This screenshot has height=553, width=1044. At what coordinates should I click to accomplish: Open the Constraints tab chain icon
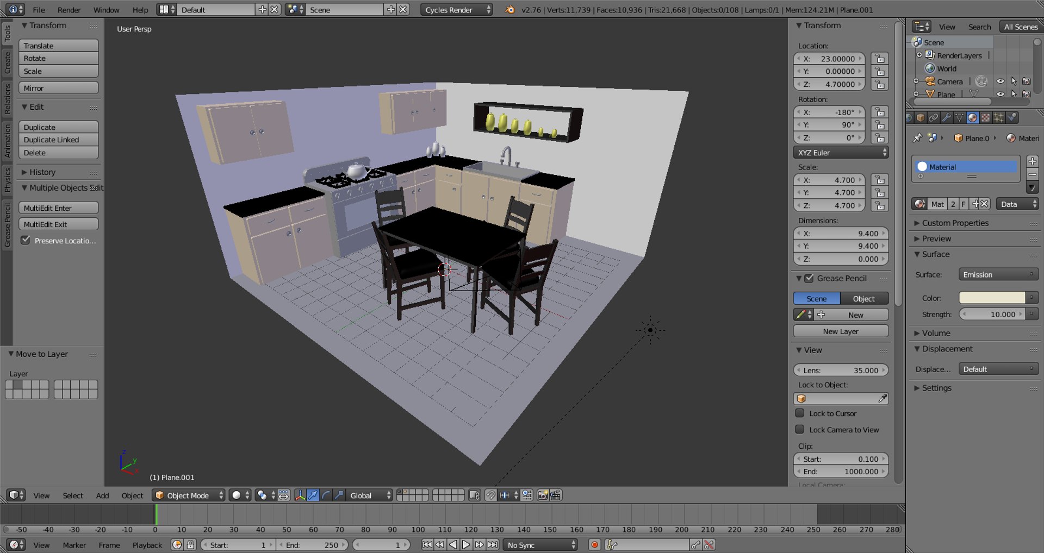point(934,117)
